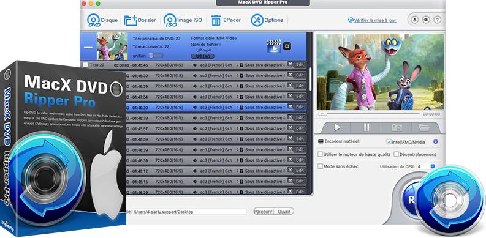Click the DVD cover thumbnail in header
The image size is (486, 238).
(112, 46)
